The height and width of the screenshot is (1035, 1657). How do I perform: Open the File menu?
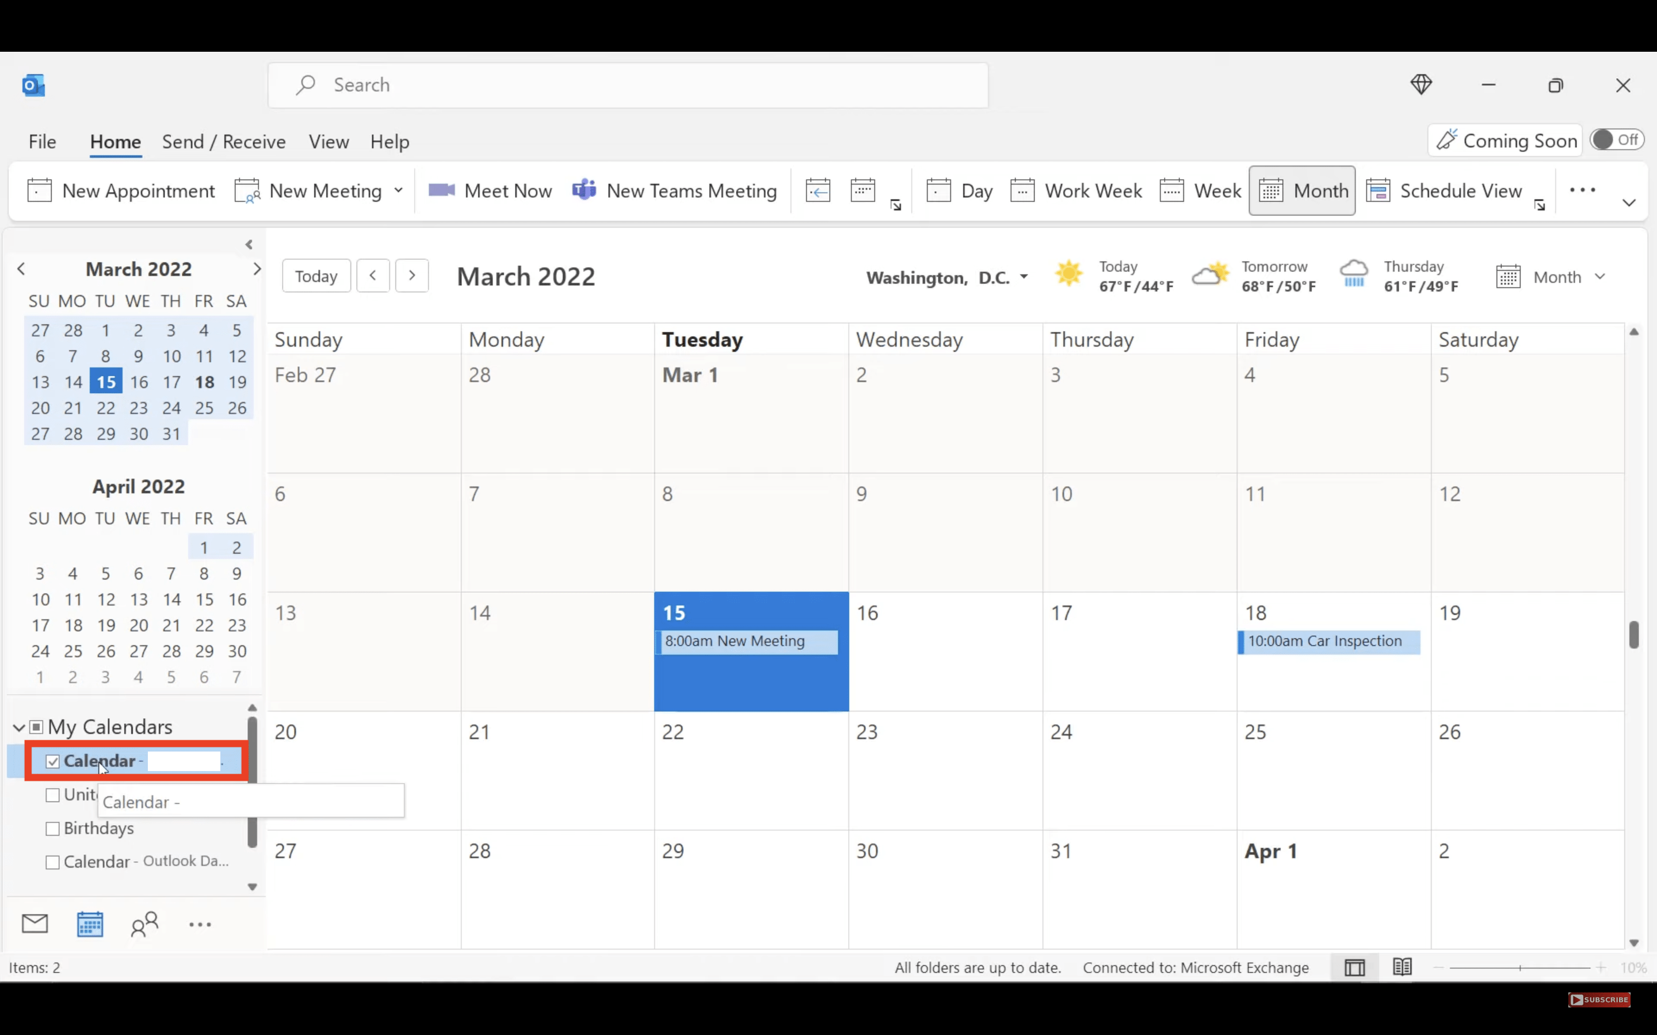(x=43, y=141)
